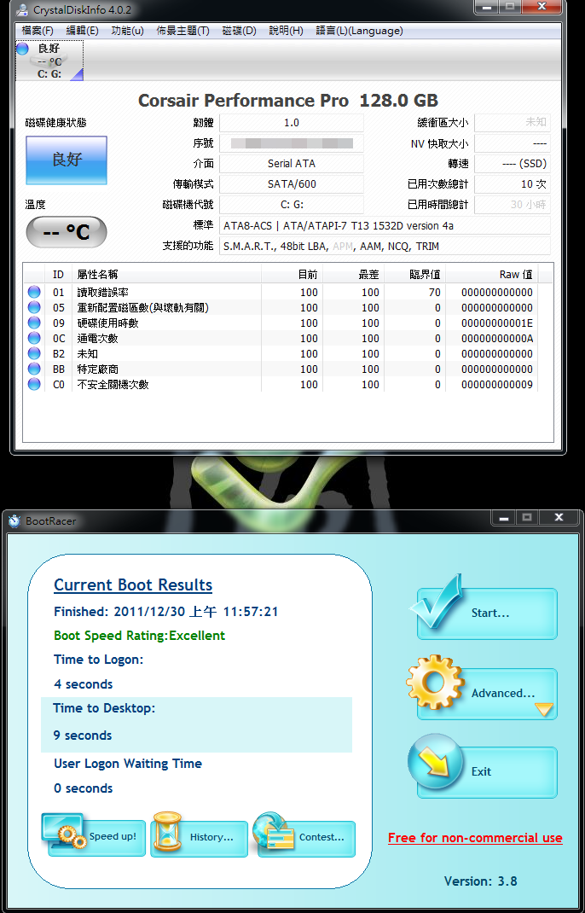Image resolution: width=585 pixels, height=913 pixels.
Task: Click status orb for 未知 B2 row
Action: 34,353
